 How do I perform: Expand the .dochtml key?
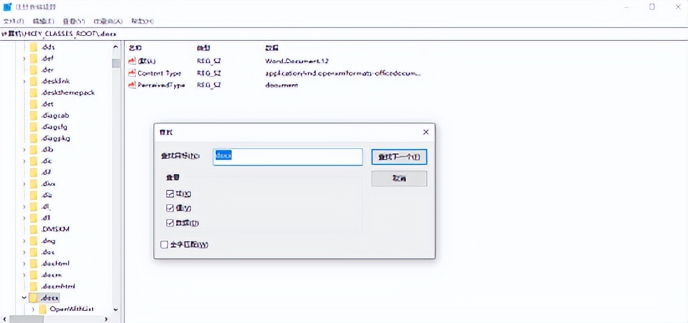[25, 264]
